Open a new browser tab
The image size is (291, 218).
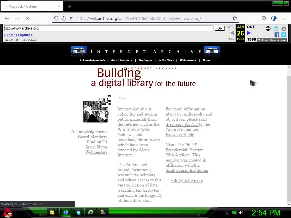point(69,7)
